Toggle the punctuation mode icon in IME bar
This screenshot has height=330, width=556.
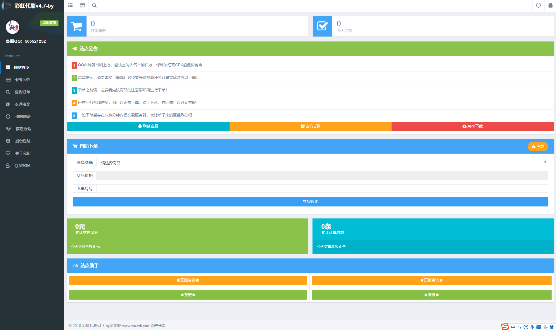pyautogui.click(x=519, y=327)
